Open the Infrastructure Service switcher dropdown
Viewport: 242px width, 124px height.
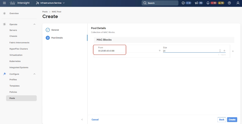[x=50, y=3]
